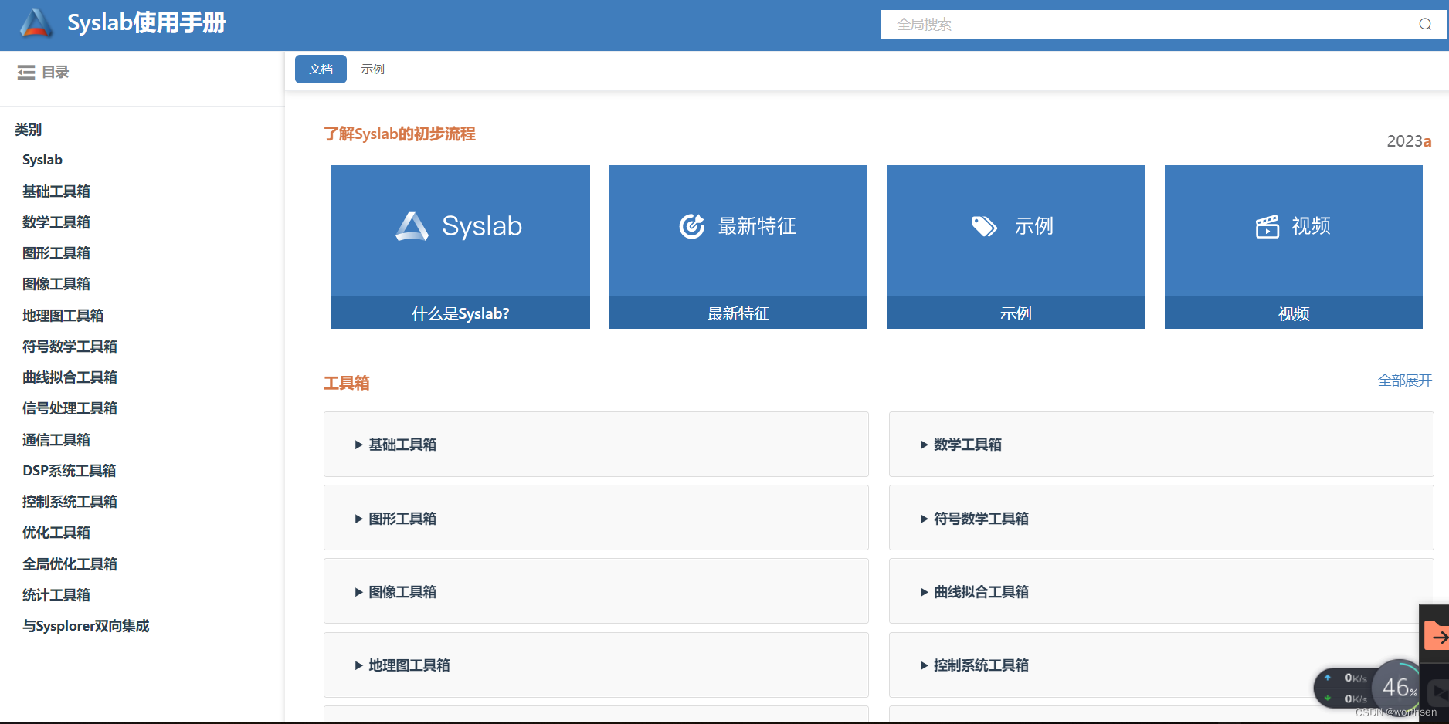Expand the 曲线拟合工具箱 section
1449x724 pixels.
pos(1161,591)
